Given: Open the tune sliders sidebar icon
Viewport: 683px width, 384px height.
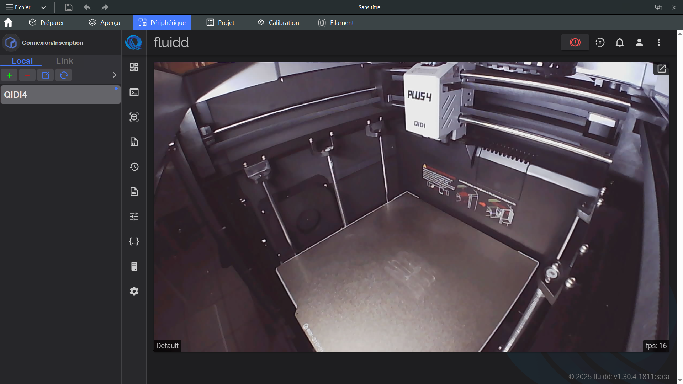Looking at the screenshot, I should point(134,217).
